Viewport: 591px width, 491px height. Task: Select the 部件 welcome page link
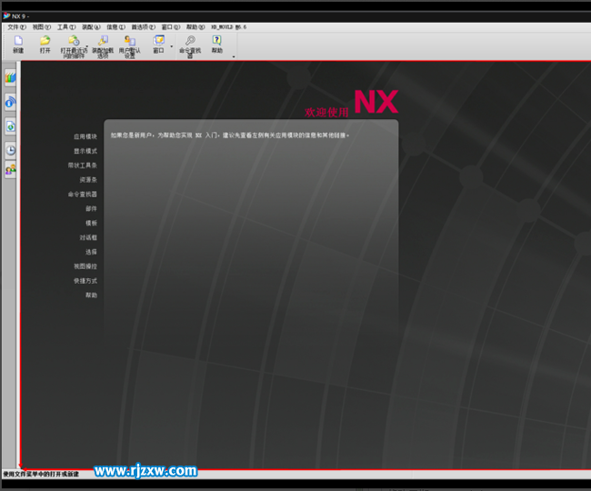[91, 209]
